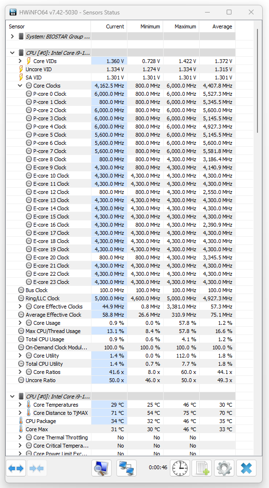
Task: Click the vertical scrollbar thumb
Action: tap(258, 81)
